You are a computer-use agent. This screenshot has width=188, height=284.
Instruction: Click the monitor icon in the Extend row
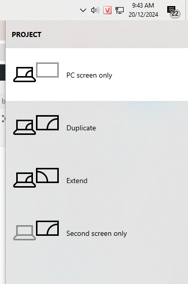(x=48, y=175)
